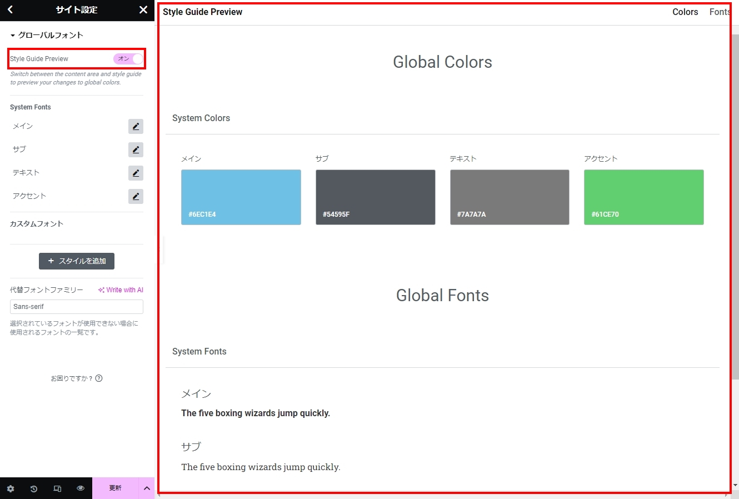This screenshot has width=739, height=499.
Task: Open the Write with AI link
Action: coord(121,290)
